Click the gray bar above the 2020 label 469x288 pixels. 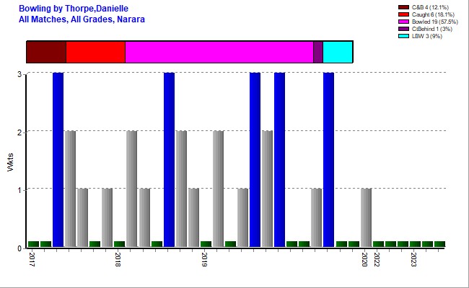(x=366, y=217)
